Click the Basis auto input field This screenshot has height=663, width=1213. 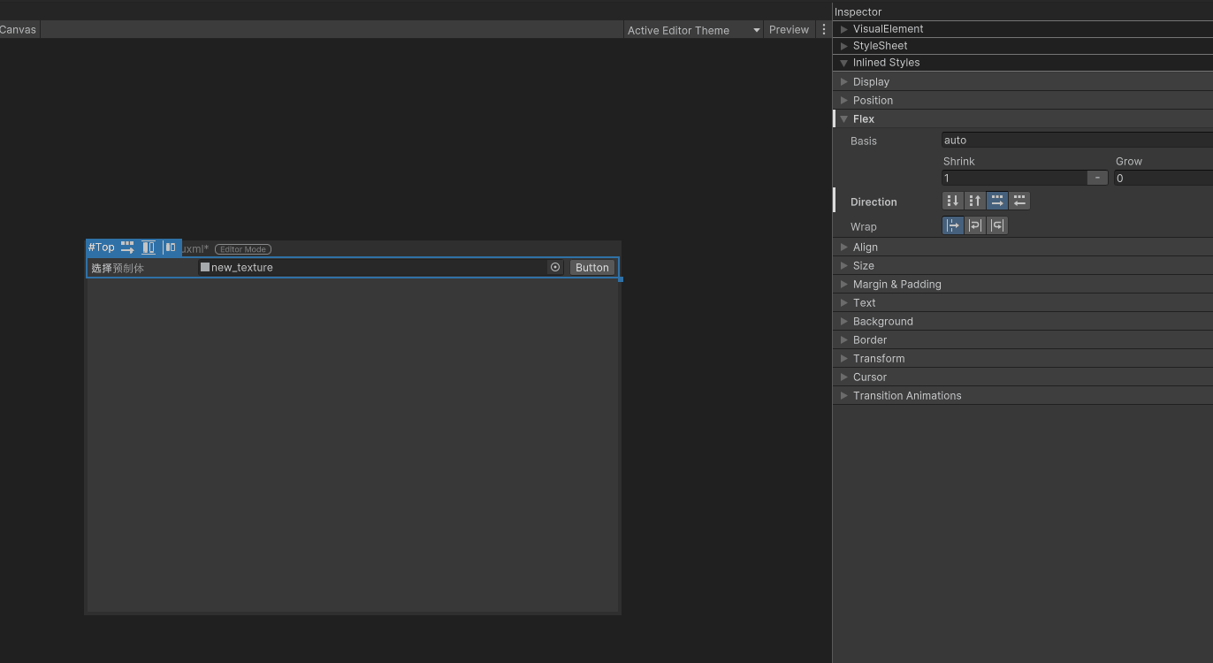tap(1017, 140)
